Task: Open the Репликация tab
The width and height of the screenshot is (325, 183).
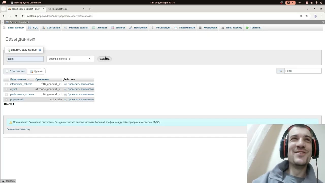Action: pos(161,28)
